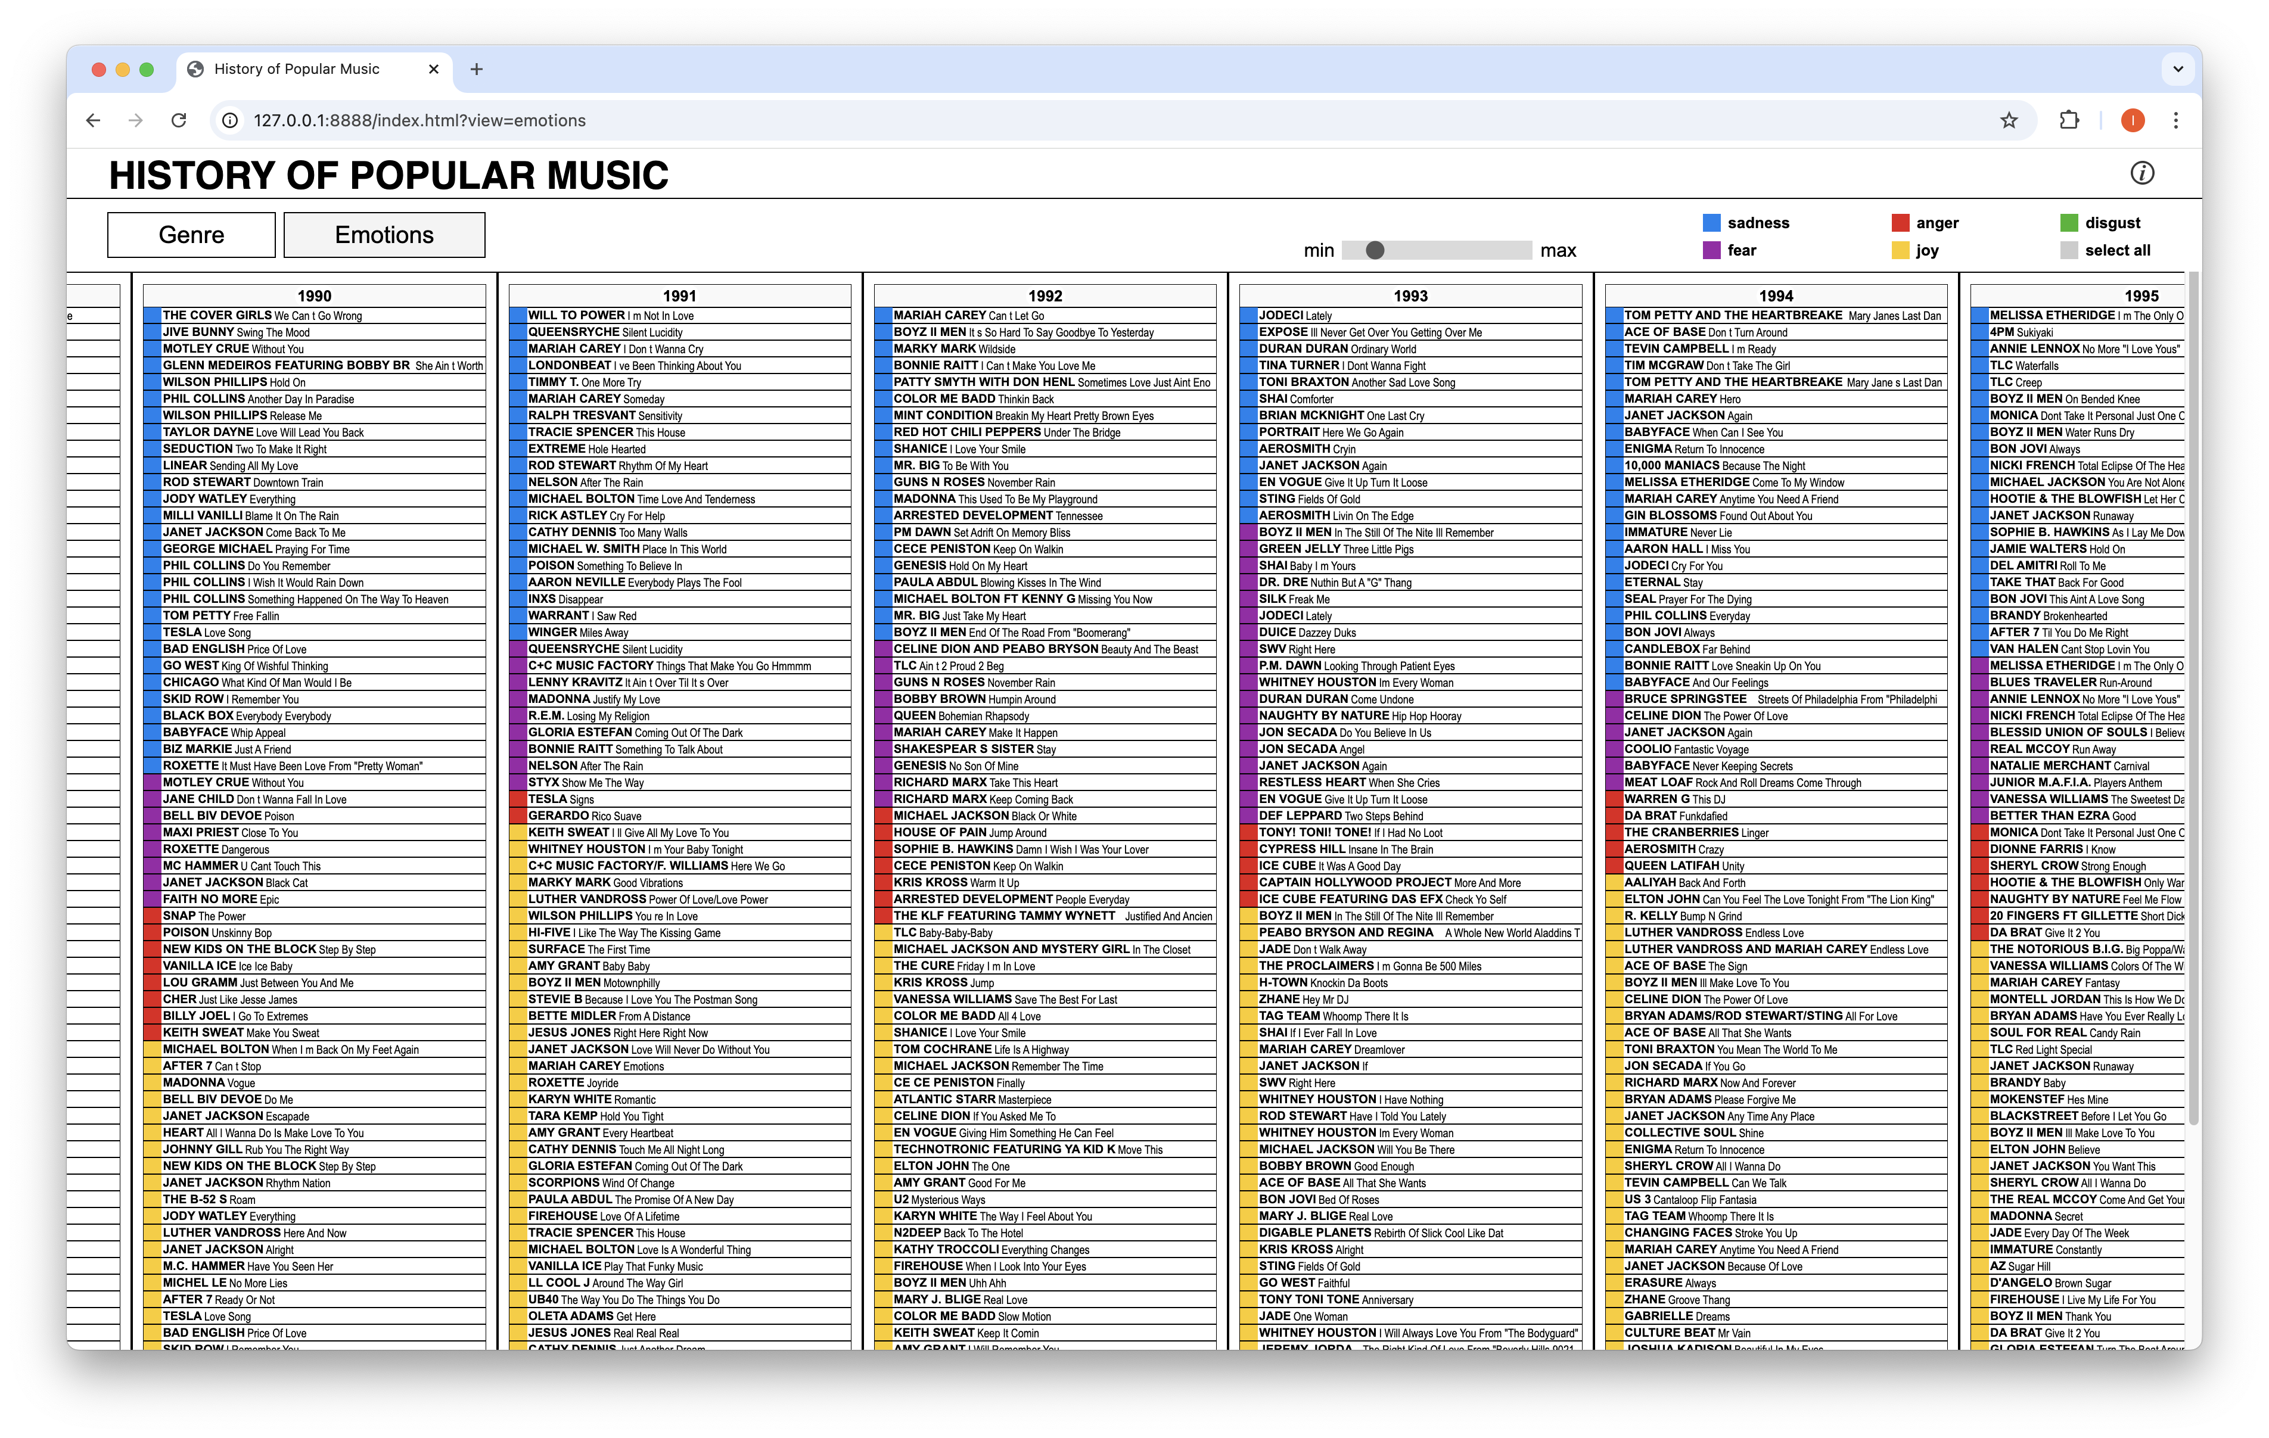Click the 1993 column header

coord(1410,296)
